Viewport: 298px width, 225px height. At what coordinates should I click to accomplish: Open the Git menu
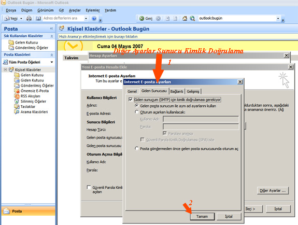click(61, 10)
